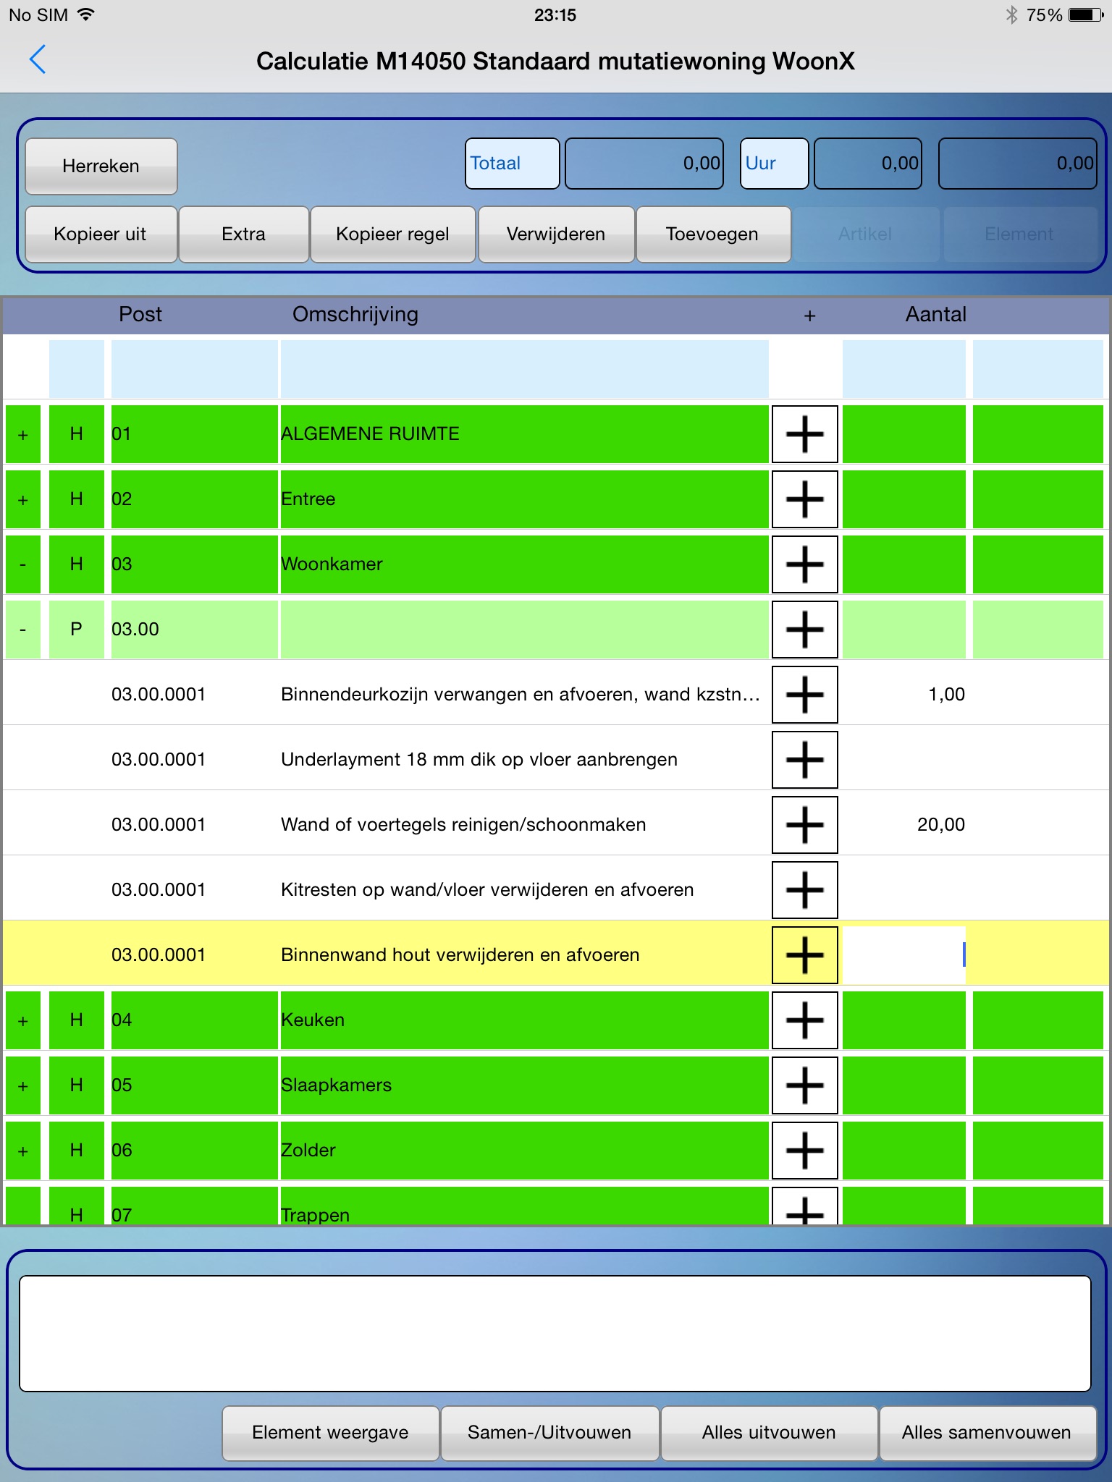Click the Verwijderen button
The width and height of the screenshot is (1112, 1482).
[x=556, y=234]
